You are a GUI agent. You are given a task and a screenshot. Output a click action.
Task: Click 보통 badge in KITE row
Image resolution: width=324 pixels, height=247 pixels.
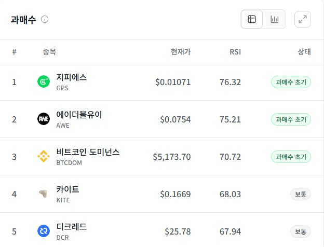300,194
